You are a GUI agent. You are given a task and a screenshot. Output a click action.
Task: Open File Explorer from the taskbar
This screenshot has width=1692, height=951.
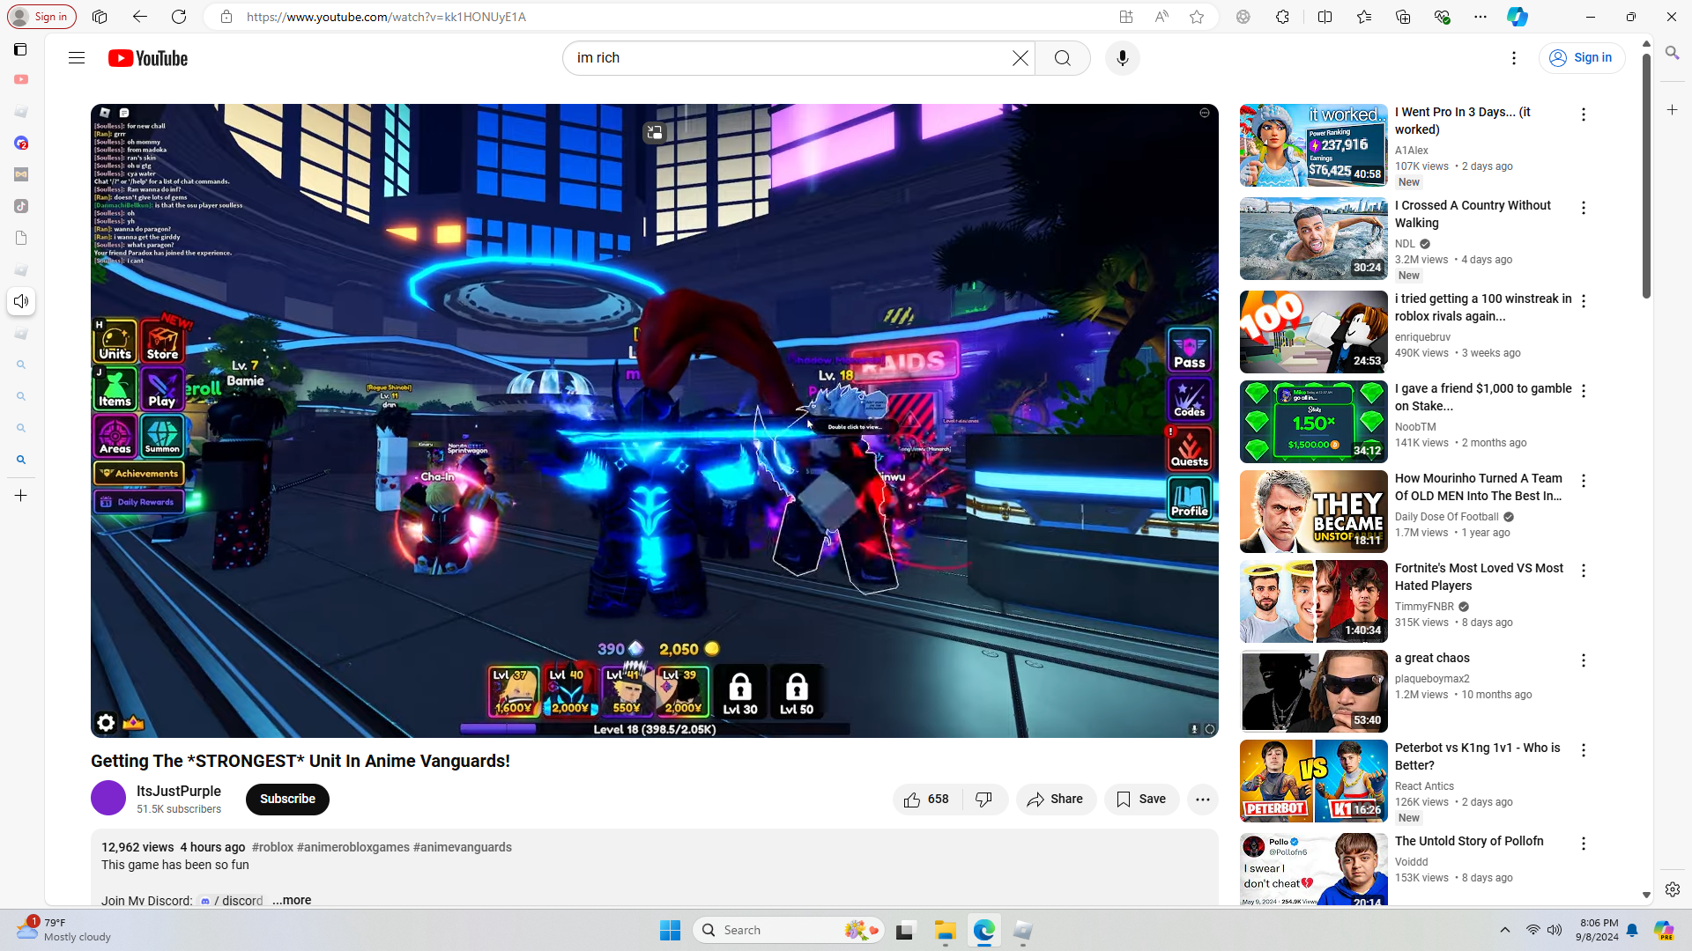[x=945, y=930]
